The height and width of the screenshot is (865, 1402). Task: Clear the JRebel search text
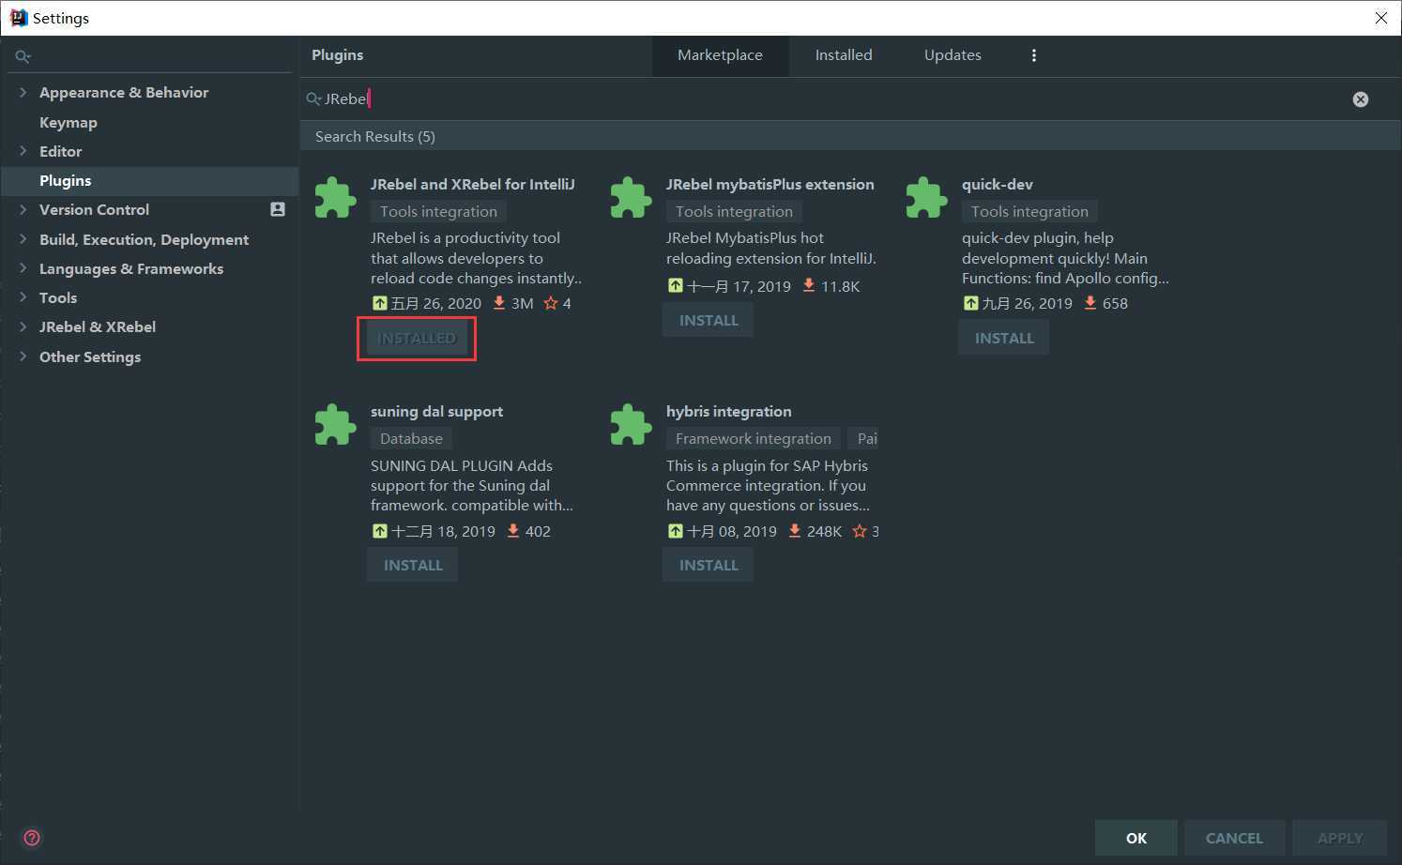click(1360, 99)
